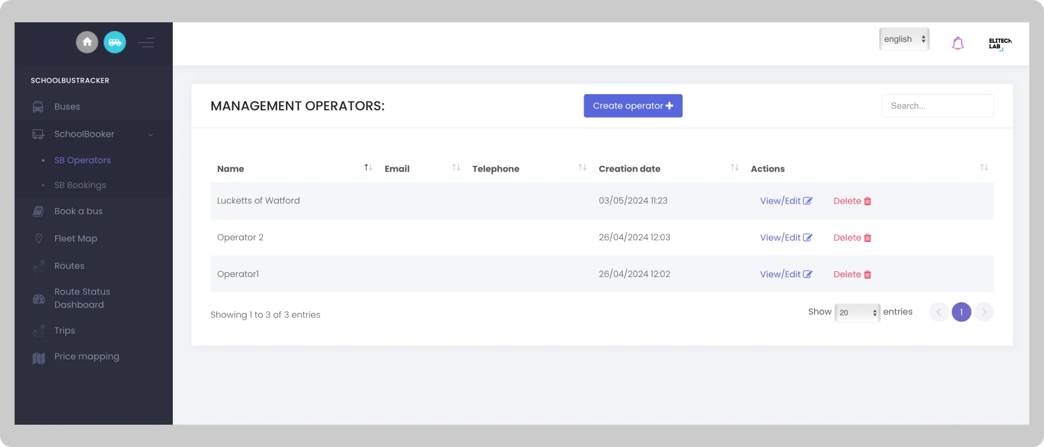
Task: Focus the Search operators field
Action: 937,106
